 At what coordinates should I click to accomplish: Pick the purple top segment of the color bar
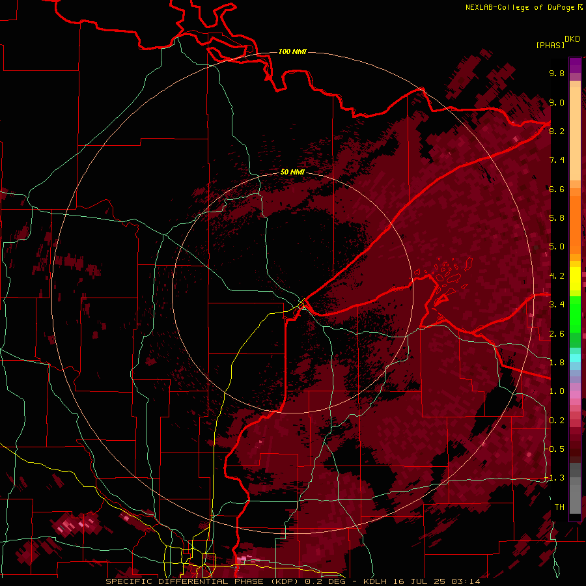pyautogui.click(x=575, y=65)
